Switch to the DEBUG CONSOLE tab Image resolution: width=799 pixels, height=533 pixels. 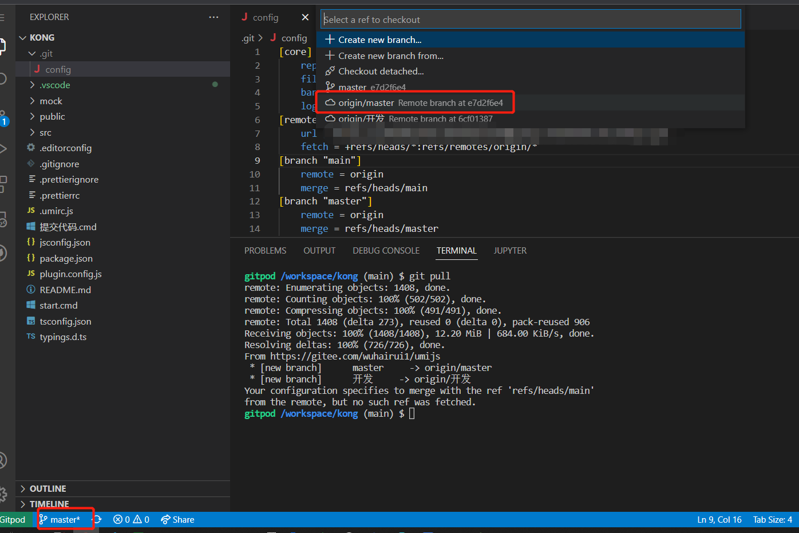point(386,251)
